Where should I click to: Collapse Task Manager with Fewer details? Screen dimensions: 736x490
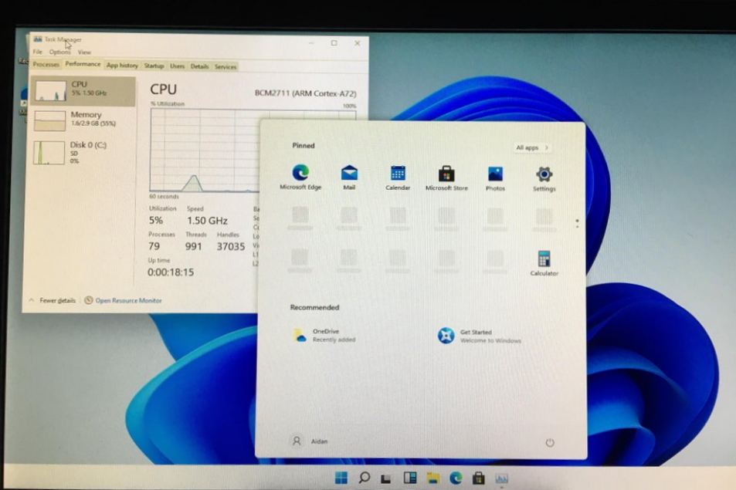tap(52, 300)
